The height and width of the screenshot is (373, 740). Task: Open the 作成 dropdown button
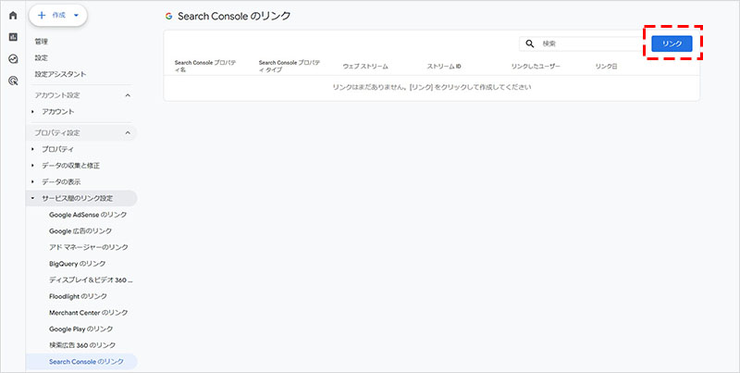tap(58, 16)
